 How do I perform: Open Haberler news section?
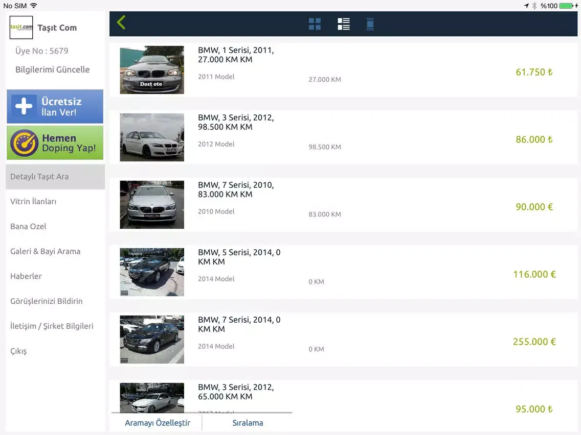point(26,276)
